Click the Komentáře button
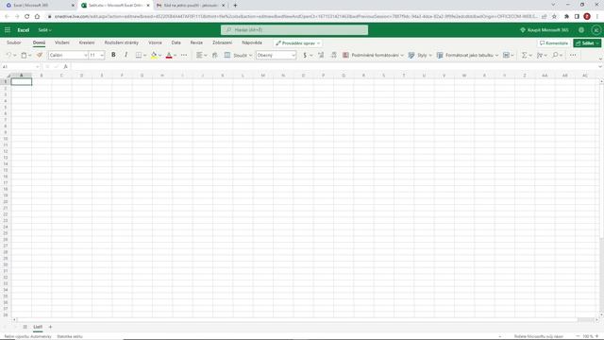 click(x=554, y=43)
